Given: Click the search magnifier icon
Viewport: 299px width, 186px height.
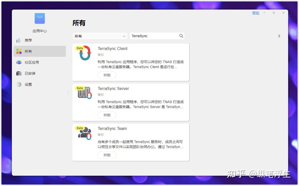Looking at the screenshot, I should [x=181, y=36].
